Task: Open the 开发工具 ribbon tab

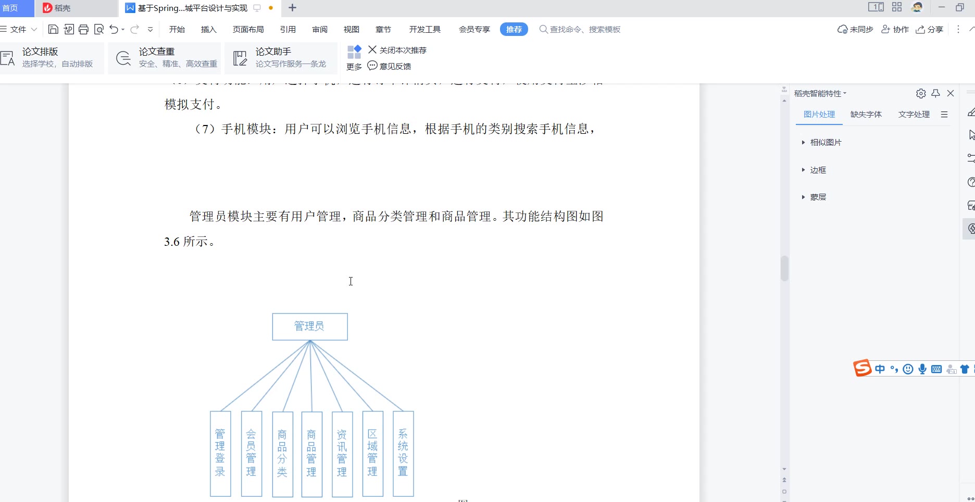Action: pyautogui.click(x=425, y=29)
